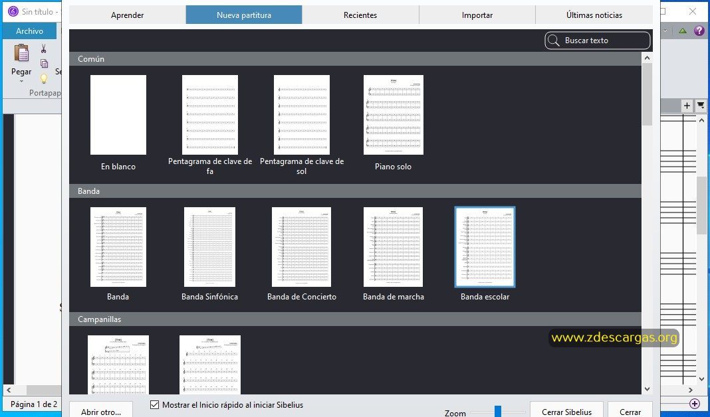Select second Campanillas template thumbnail
Screen dimensions: 710x417
click(210, 364)
